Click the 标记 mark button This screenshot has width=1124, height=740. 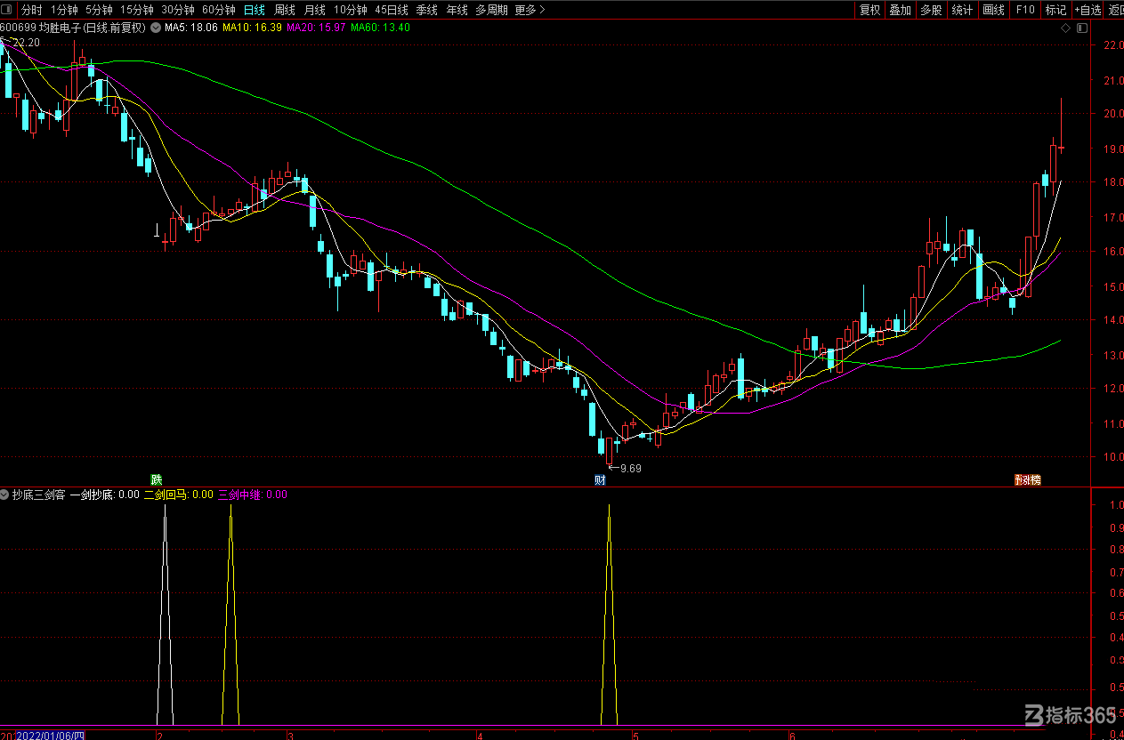tap(1055, 10)
